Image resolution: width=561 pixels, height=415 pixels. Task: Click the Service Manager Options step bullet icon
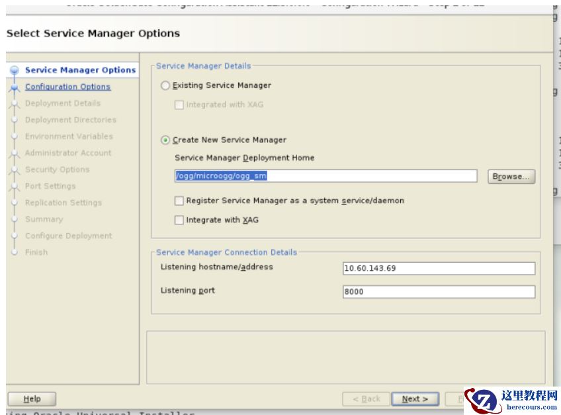coord(15,69)
